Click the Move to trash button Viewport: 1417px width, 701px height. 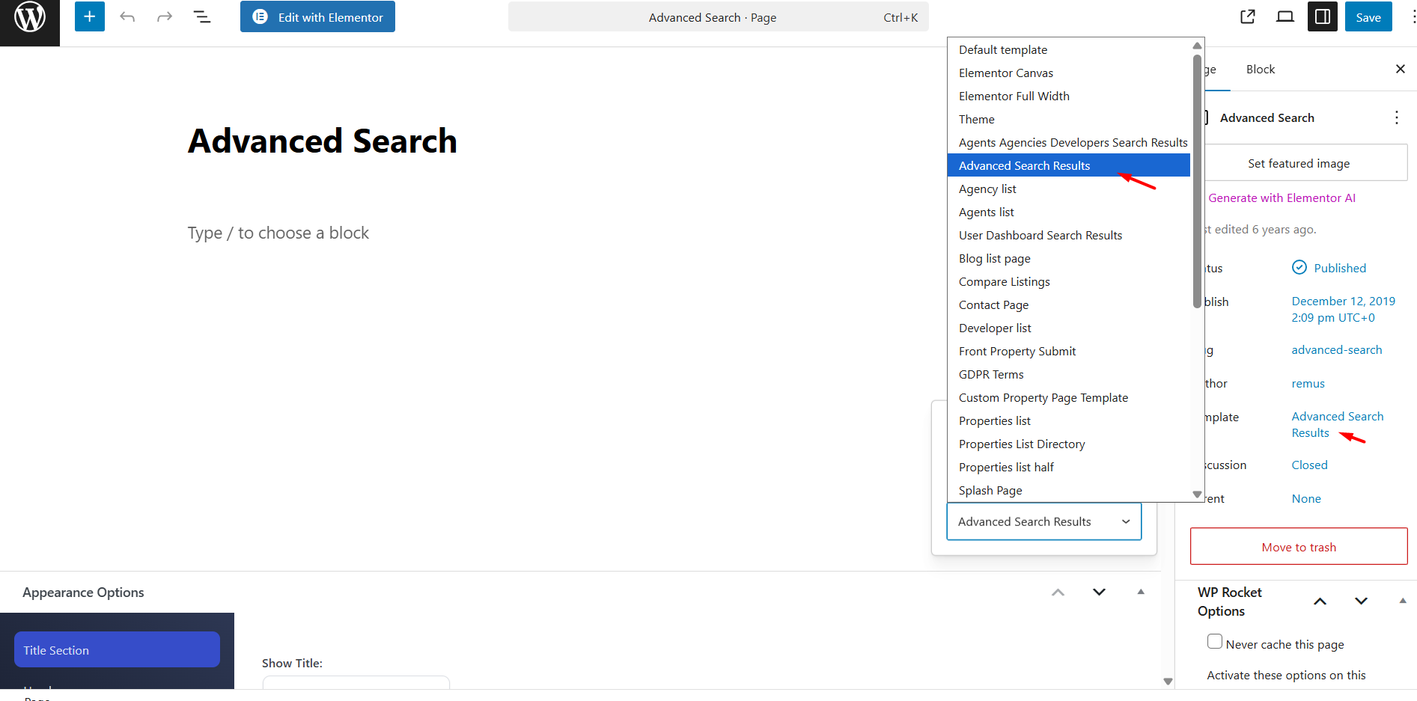tap(1298, 547)
